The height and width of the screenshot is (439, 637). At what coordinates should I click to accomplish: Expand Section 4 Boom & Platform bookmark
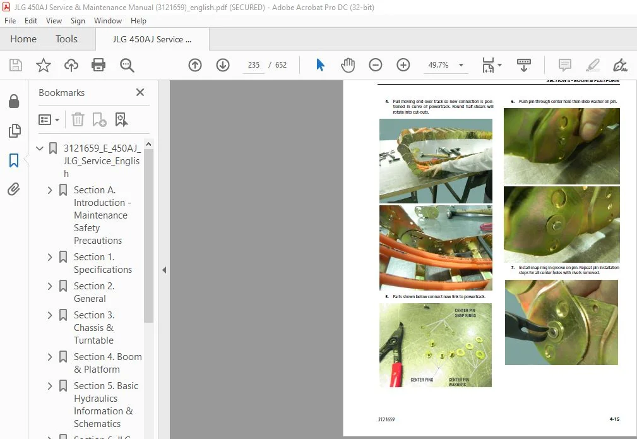click(x=50, y=357)
